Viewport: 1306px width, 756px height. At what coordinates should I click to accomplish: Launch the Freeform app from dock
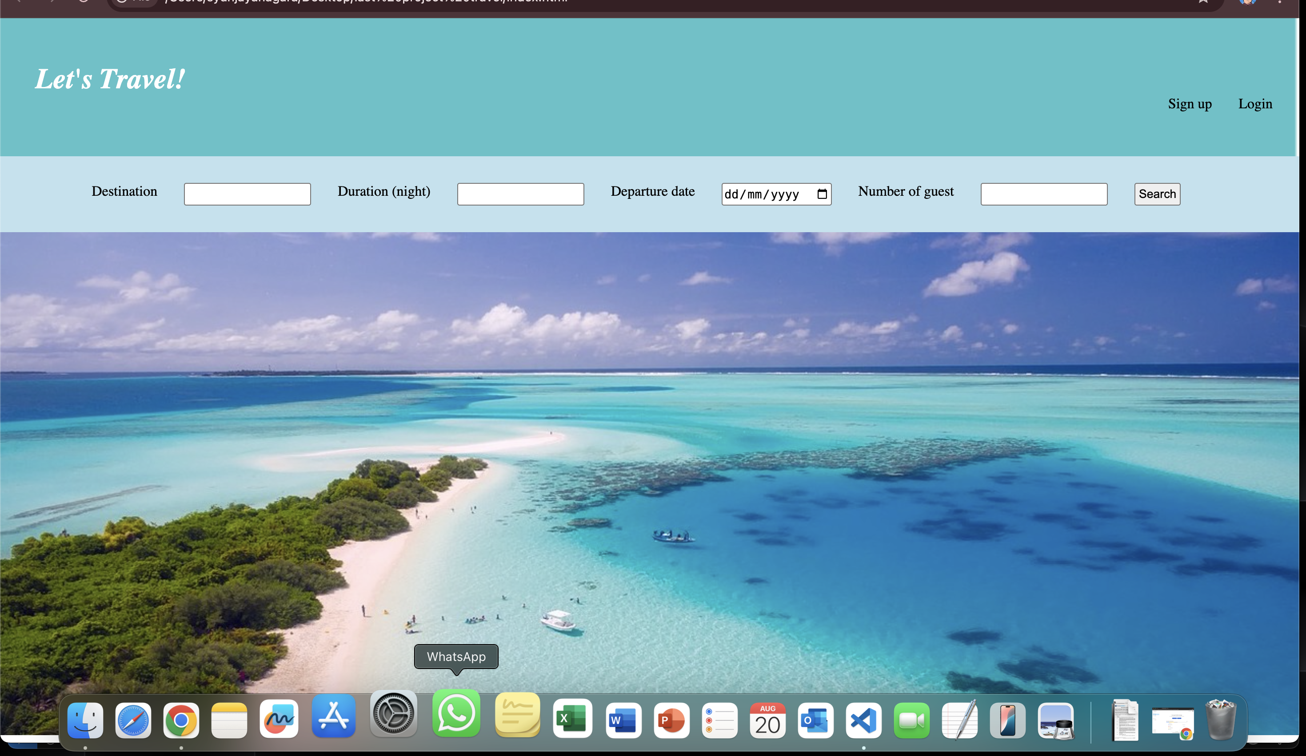click(x=279, y=719)
